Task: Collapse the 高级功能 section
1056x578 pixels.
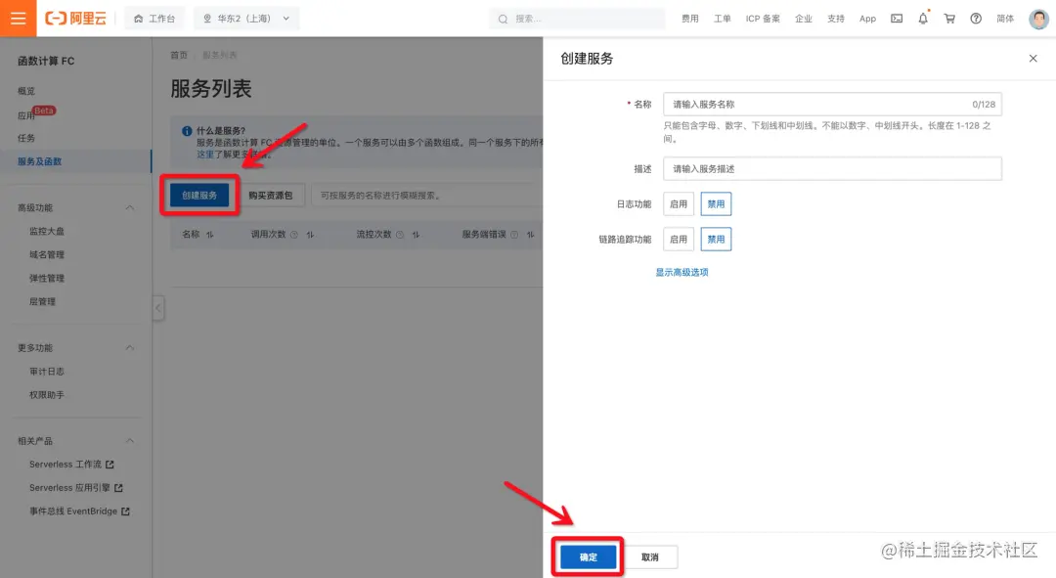Action: (x=130, y=207)
